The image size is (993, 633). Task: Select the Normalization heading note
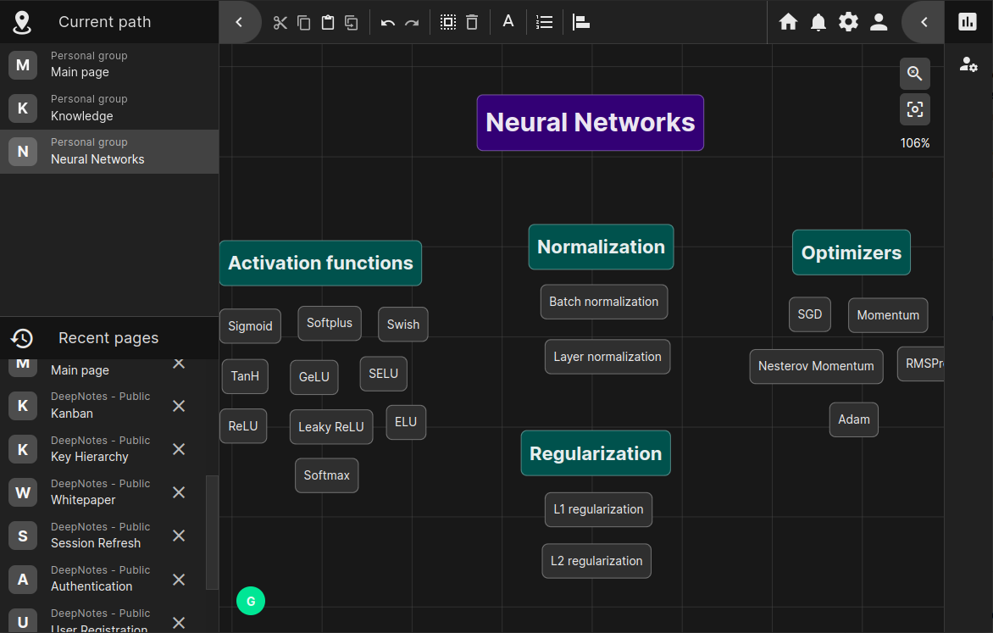601,247
